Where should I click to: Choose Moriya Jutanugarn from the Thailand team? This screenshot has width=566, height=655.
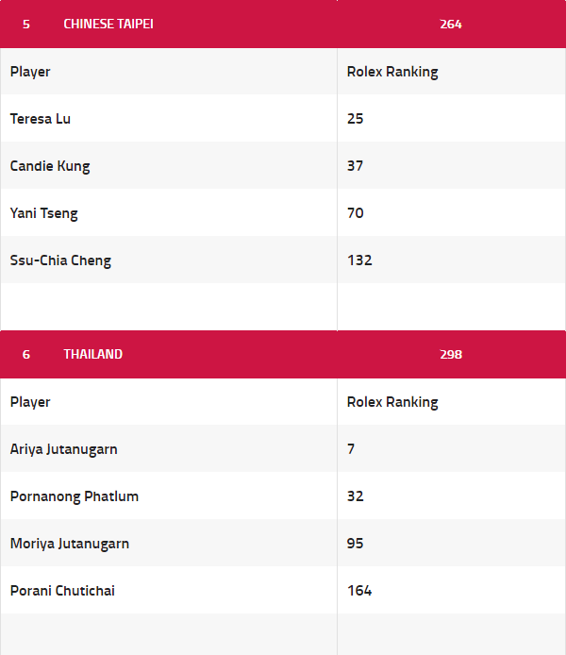click(70, 544)
